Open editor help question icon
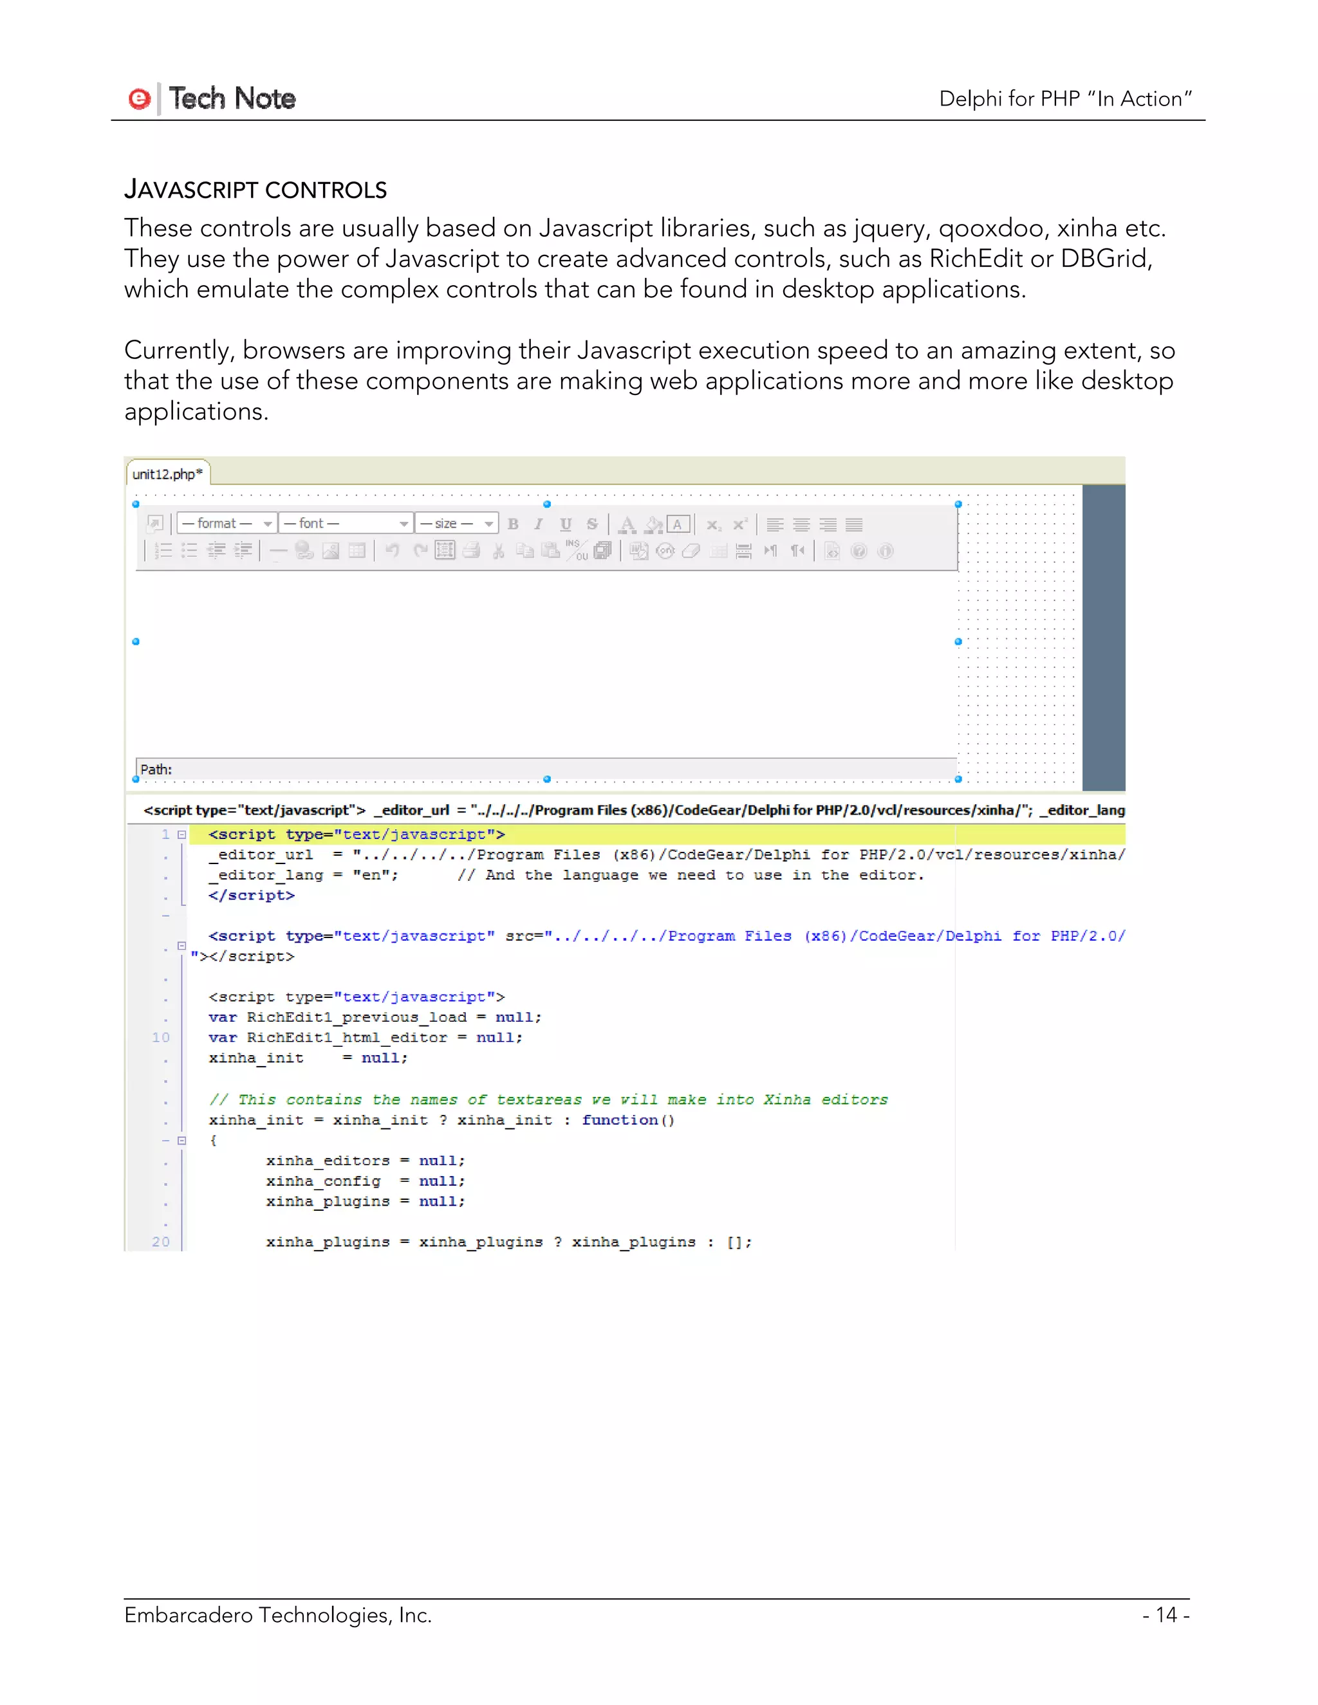The image size is (1318, 1705). pyautogui.click(x=859, y=551)
